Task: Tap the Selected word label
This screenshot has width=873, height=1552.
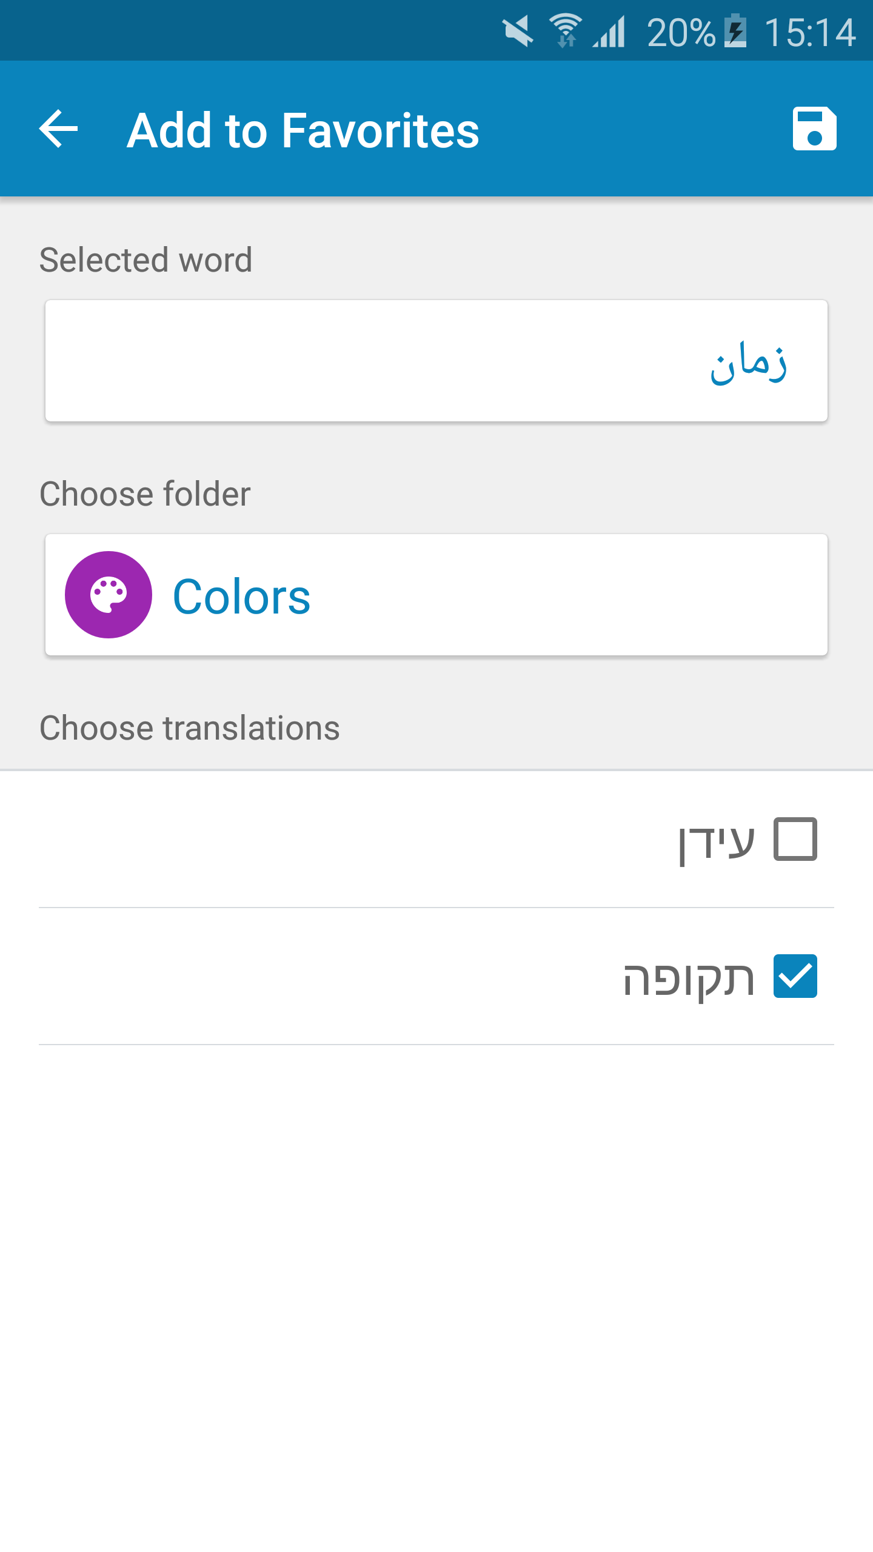Action: (145, 260)
